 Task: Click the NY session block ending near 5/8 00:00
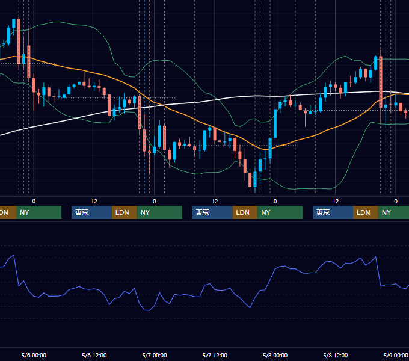coord(280,212)
